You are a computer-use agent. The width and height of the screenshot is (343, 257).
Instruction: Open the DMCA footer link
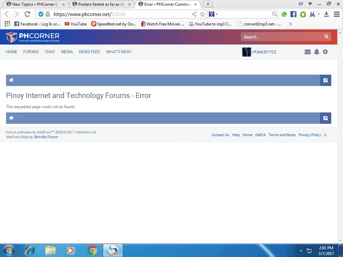pyautogui.click(x=260, y=135)
